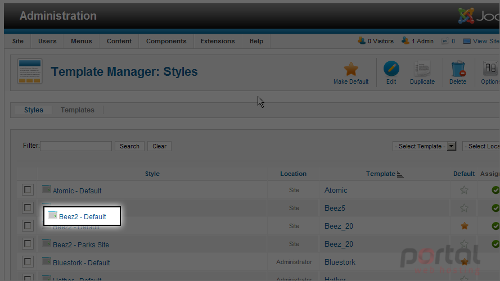This screenshot has width=500, height=281.
Task: Open the Select Template dropdown
Action: [424, 146]
